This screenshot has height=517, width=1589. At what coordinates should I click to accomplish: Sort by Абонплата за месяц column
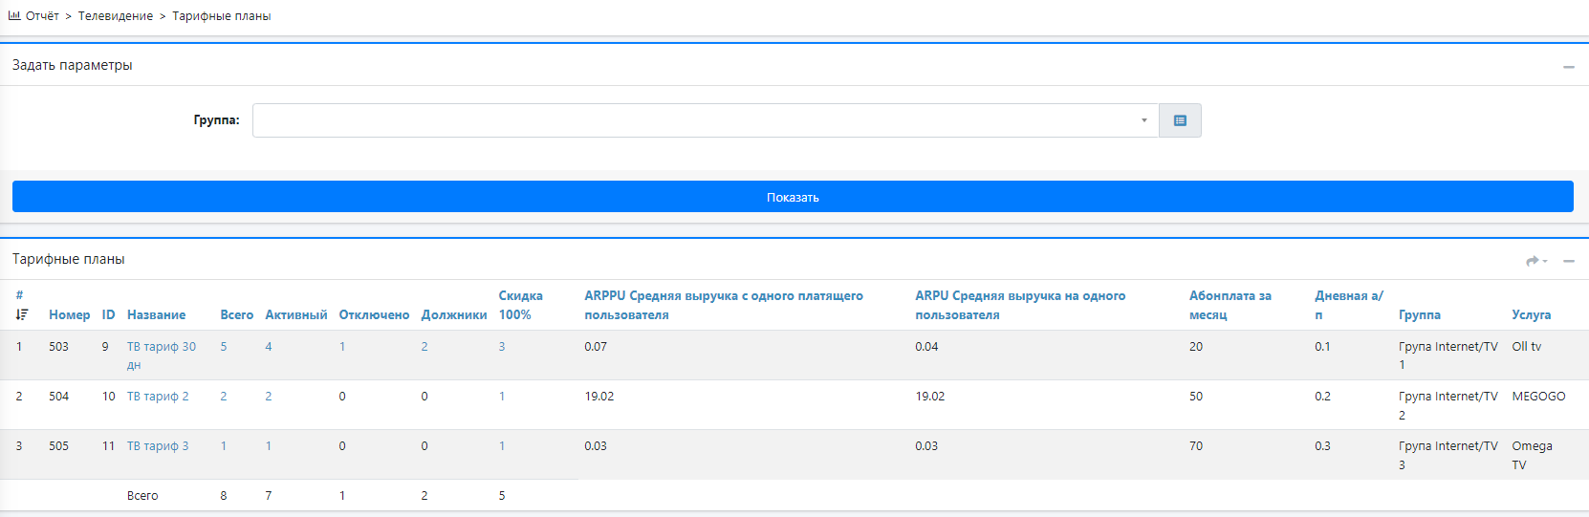click(x=1230, y=305)
